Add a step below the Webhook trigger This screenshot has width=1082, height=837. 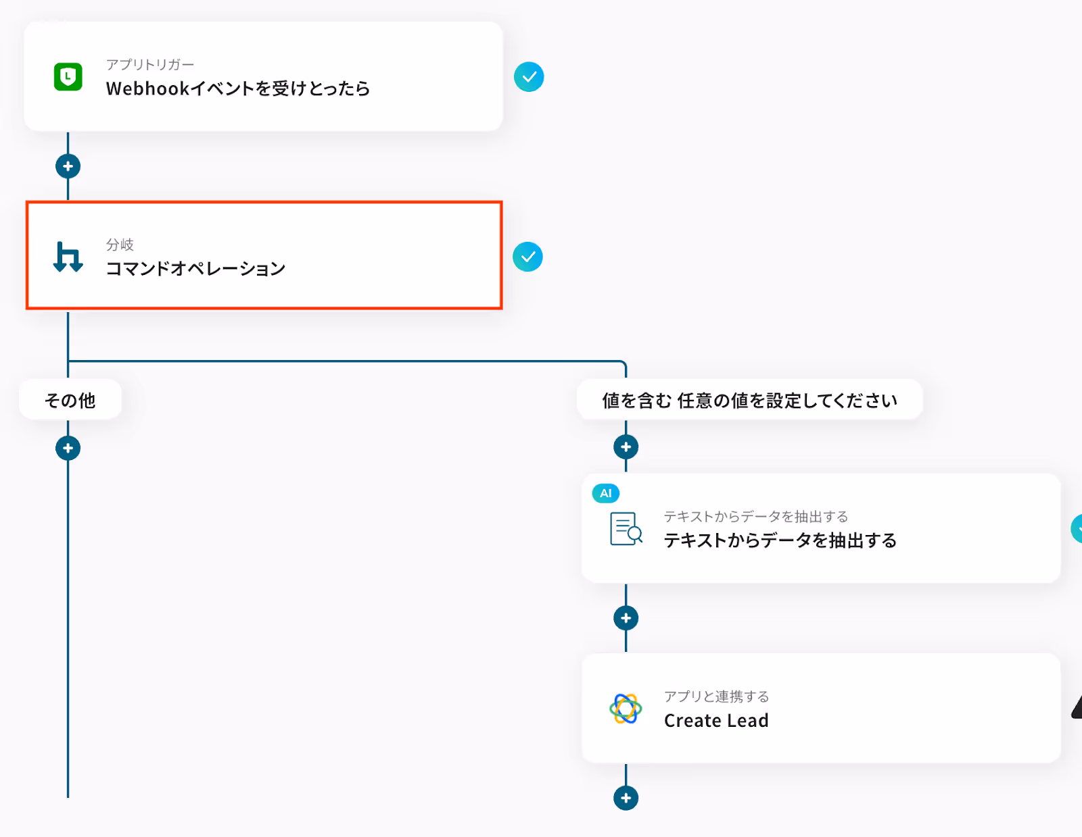pyautogui.click(x=68, y=166)
